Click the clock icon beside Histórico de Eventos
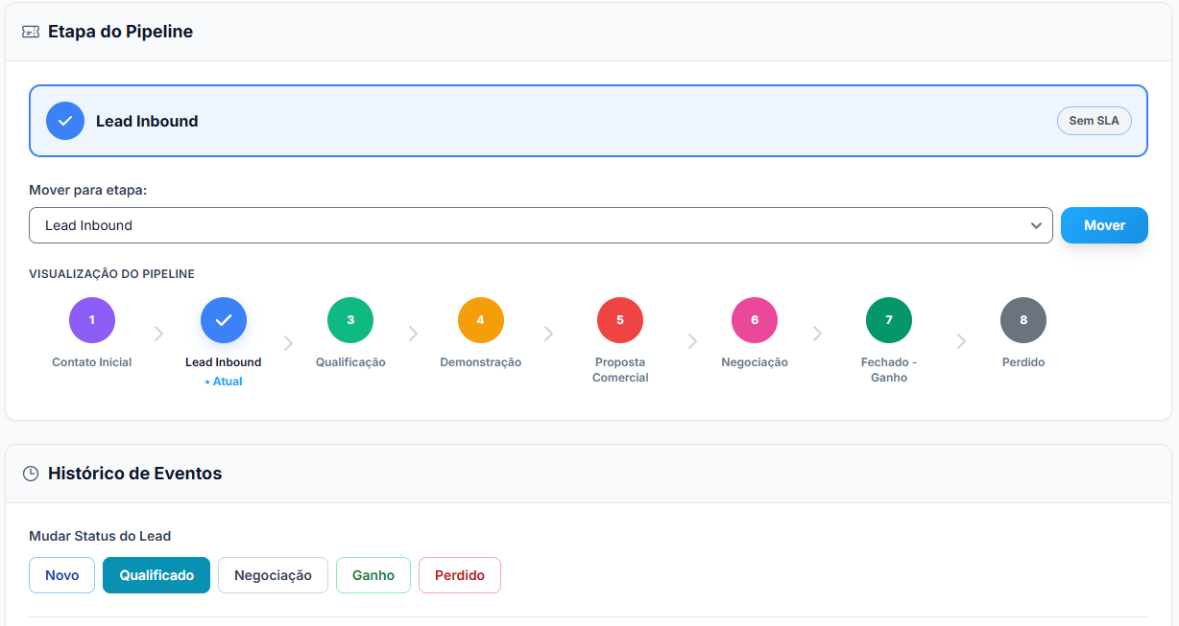Viewport: 1179px width, 626px height. (x=31, y=474)
